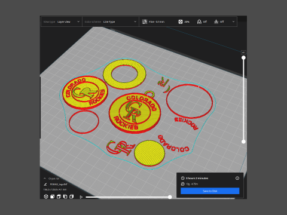The width and height of the screenshot is (287, 215).
Task: Click the print settings sliders icon
Action: tap(145, 21)
